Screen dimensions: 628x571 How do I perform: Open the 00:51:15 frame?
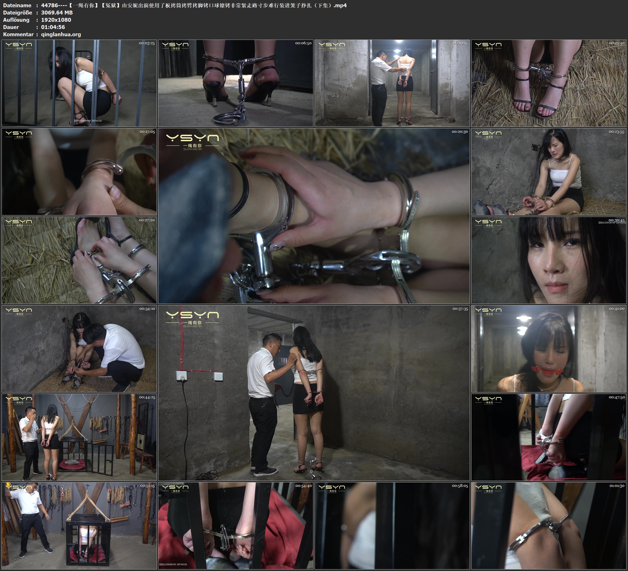tap(79, 525)
